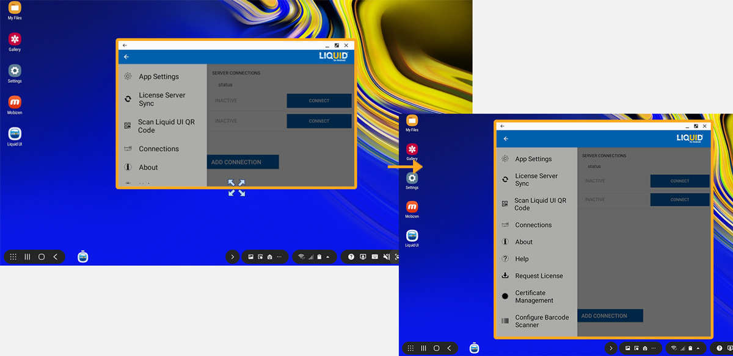Click the Request License download icon
The height and width of the screenshot is (356, 733).
(x=505, y=276)
